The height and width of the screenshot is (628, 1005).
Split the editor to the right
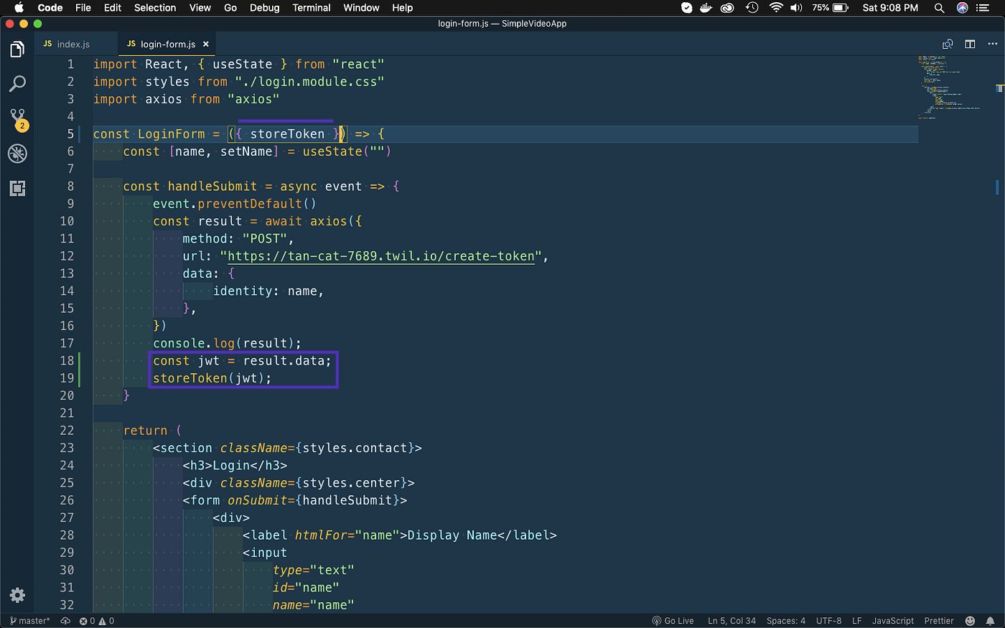click(x=970, y=44)
